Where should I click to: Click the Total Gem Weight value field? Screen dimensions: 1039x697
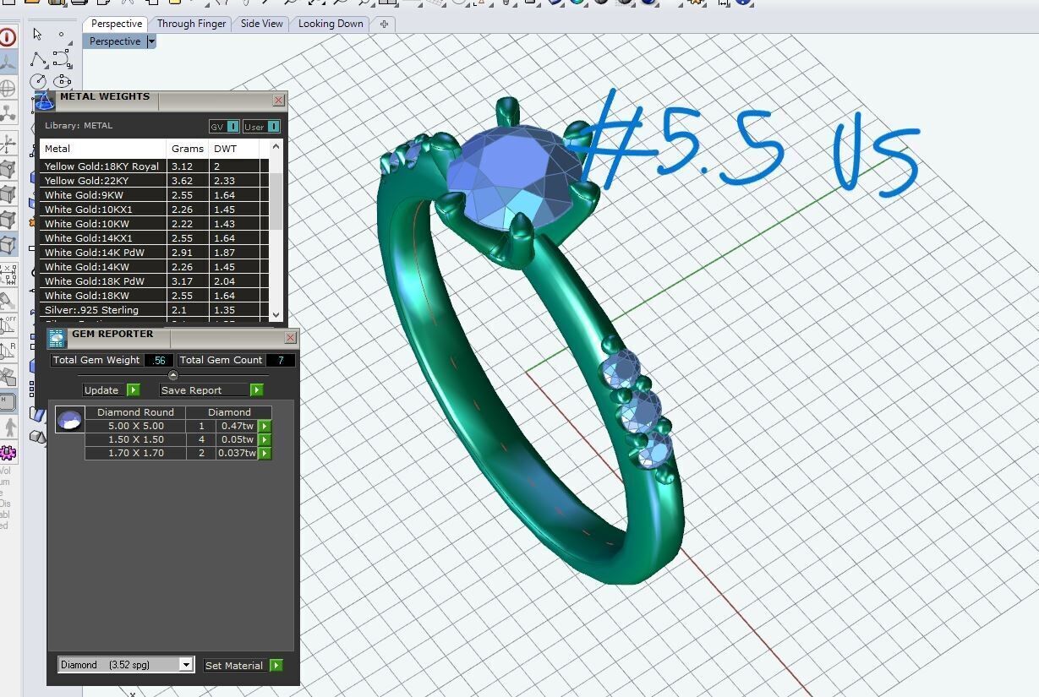coord(158,360)
